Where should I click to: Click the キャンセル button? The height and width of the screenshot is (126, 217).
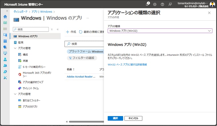(x=133, y=118)
